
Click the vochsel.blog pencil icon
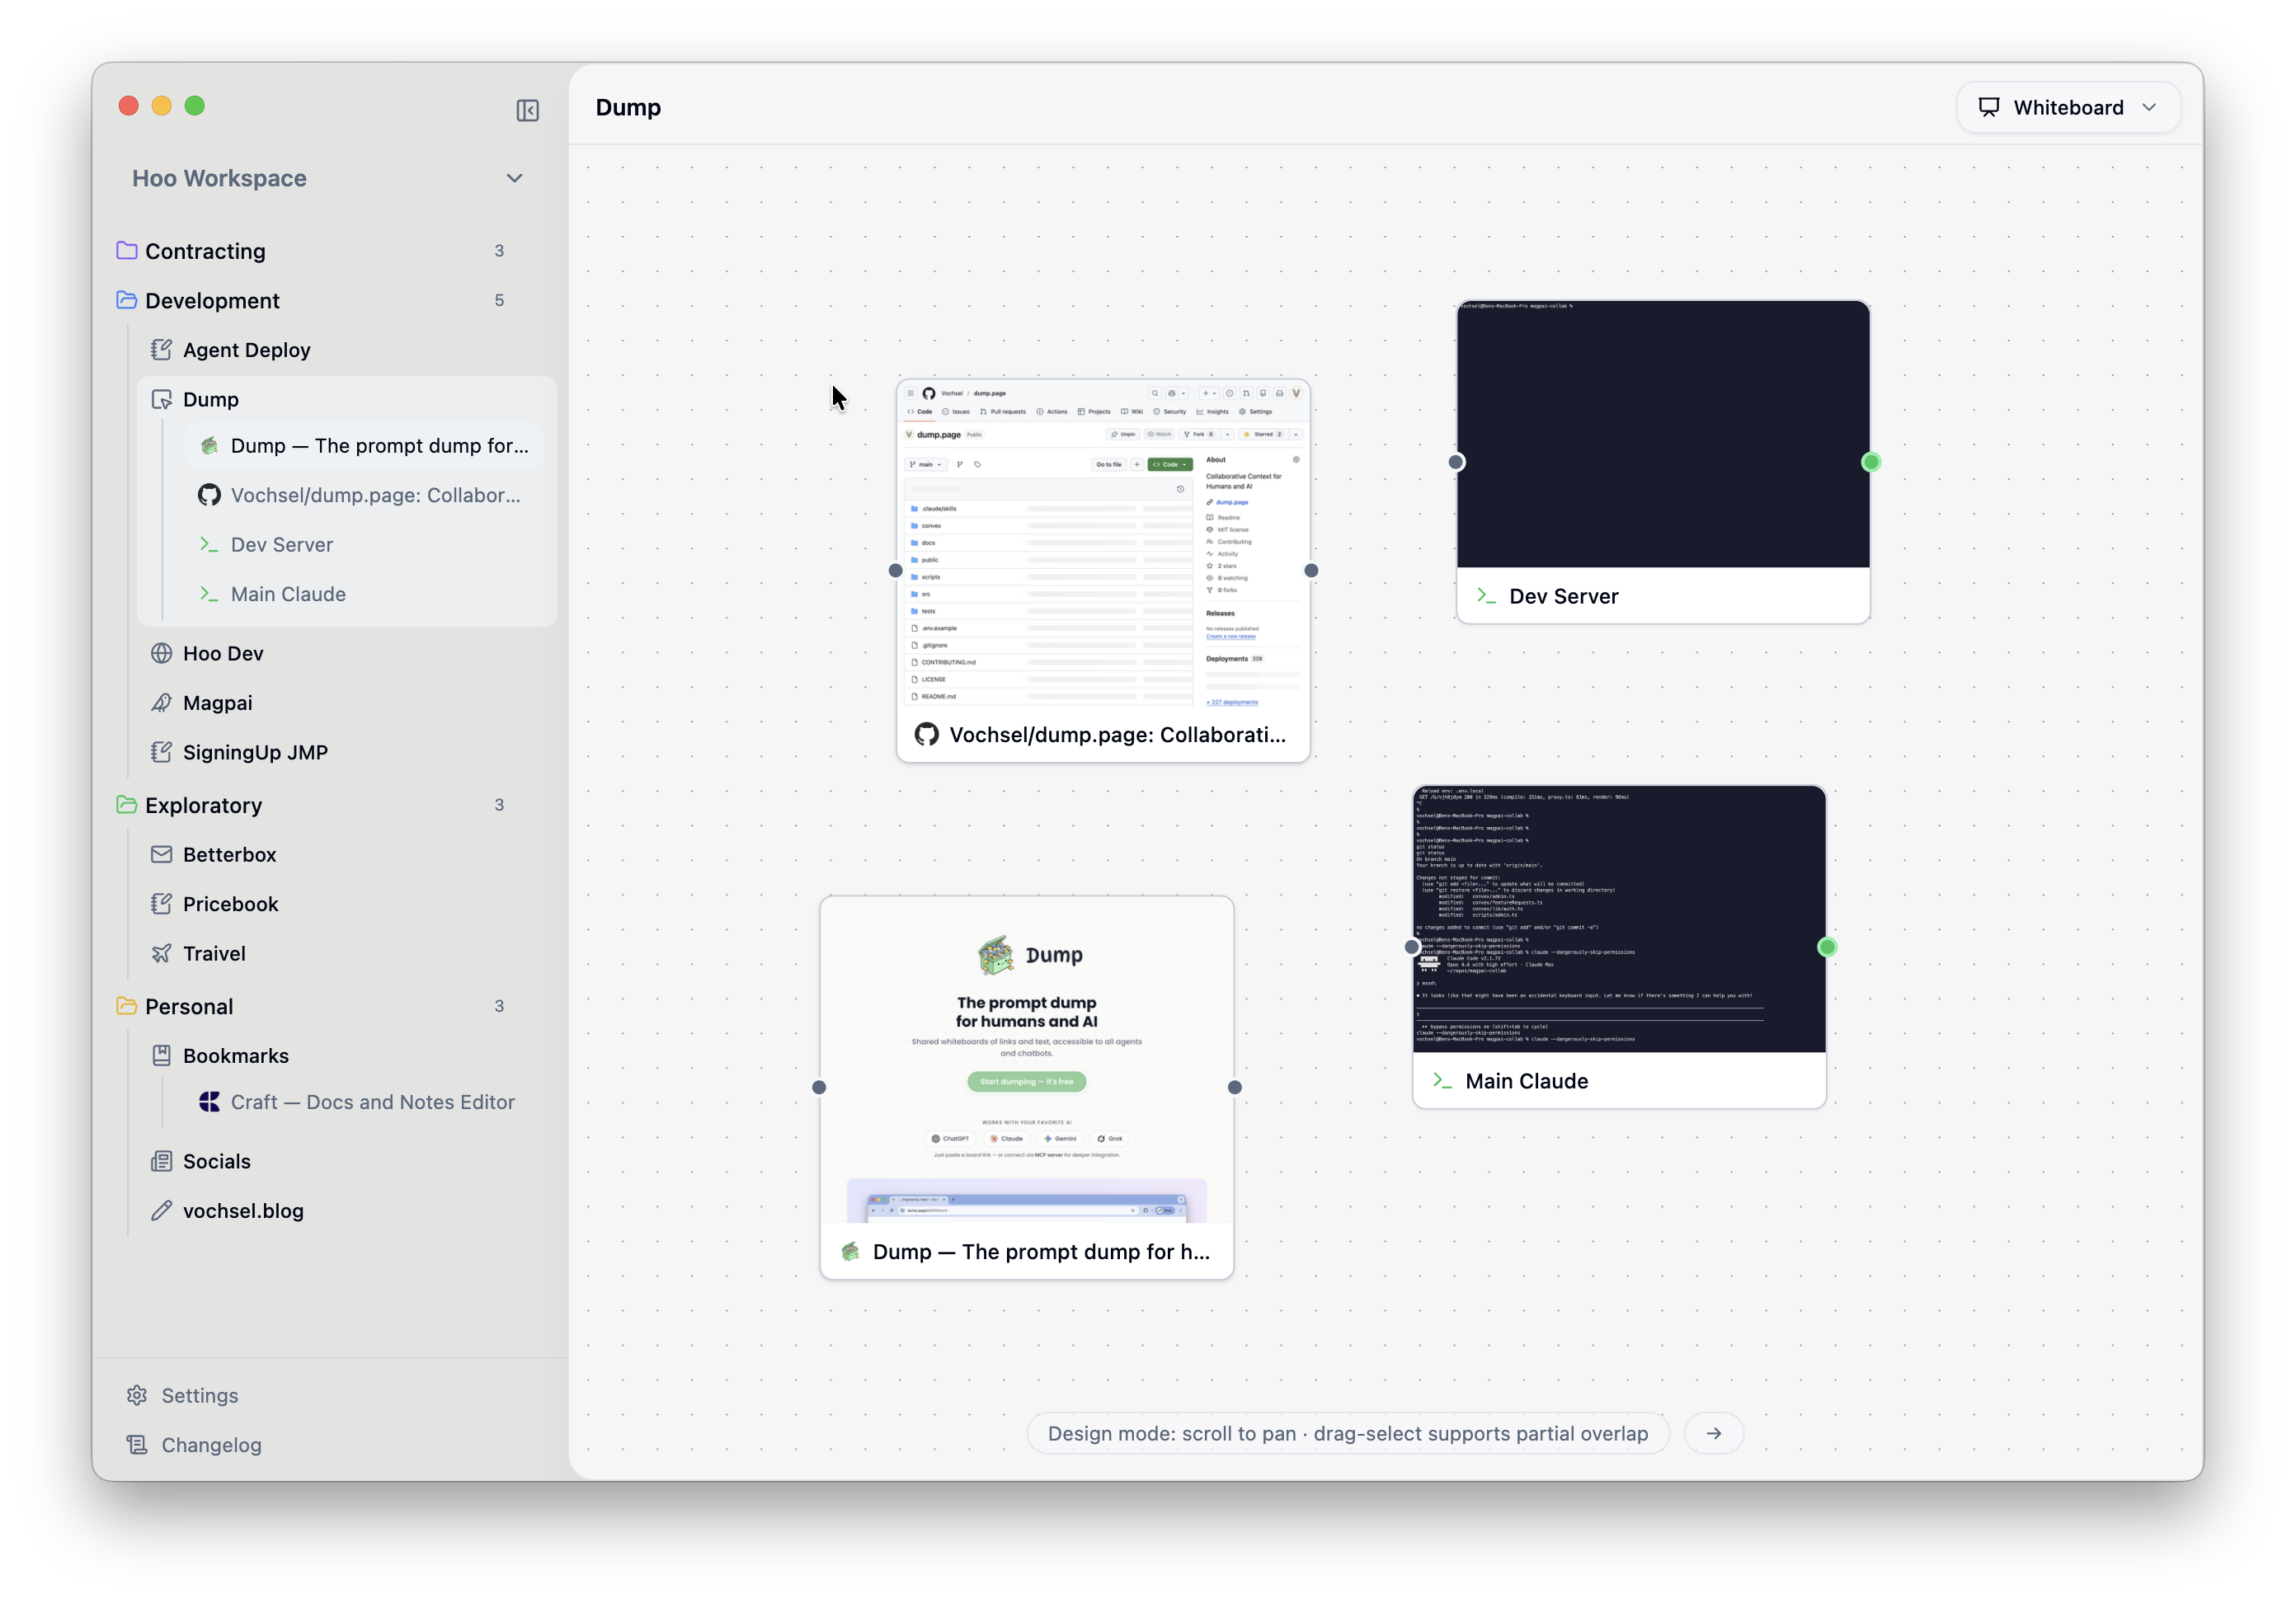pyautogui.click(x=161, y=1210)
